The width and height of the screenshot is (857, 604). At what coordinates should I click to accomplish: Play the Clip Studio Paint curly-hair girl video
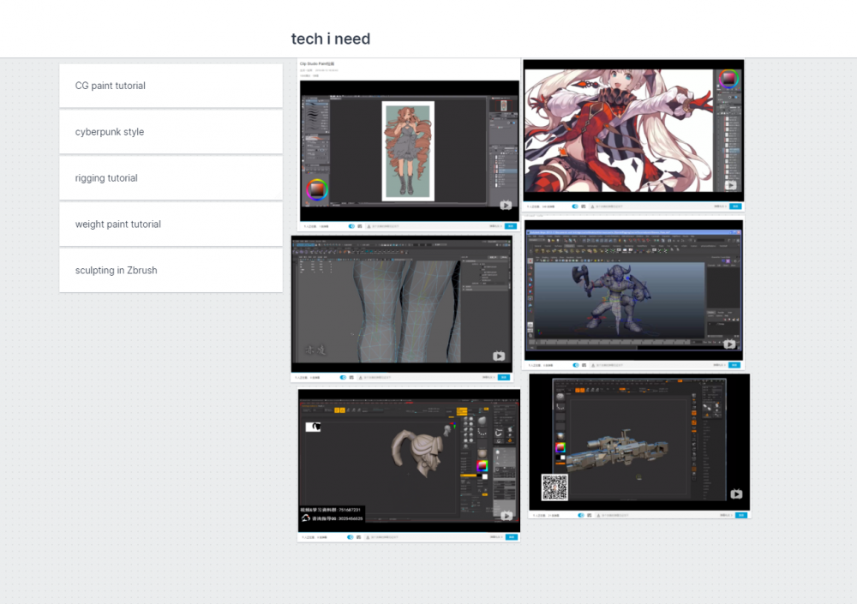pyautogui.click(x=506, y=205)
